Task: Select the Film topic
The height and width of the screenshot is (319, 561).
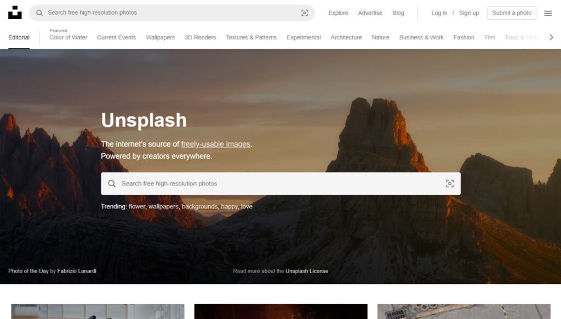Action: point(490,38)
